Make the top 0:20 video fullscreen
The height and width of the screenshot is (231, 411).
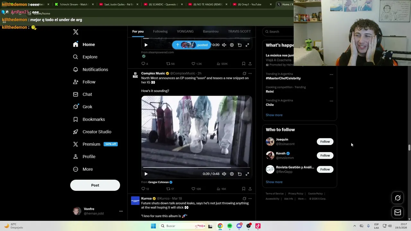coord(247,45)
